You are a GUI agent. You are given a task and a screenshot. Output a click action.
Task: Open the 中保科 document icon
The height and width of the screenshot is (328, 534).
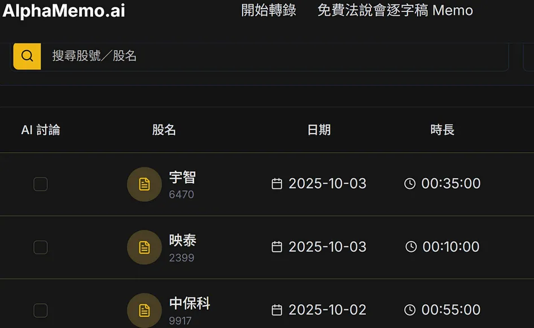[145, 310]
